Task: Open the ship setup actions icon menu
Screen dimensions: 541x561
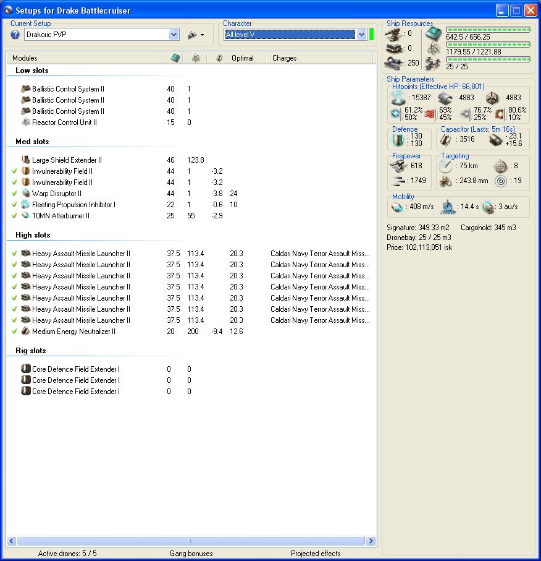Action: click(x=195, y=35)
